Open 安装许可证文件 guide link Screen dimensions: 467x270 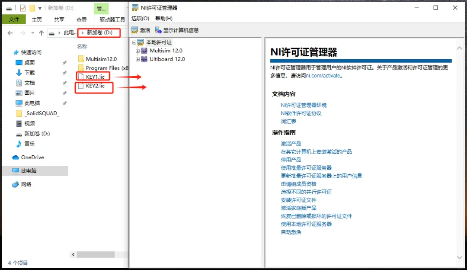(299, 200)
